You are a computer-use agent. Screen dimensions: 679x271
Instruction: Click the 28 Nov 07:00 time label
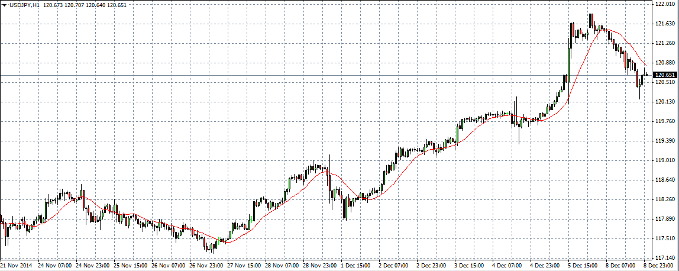click(282, 264)
